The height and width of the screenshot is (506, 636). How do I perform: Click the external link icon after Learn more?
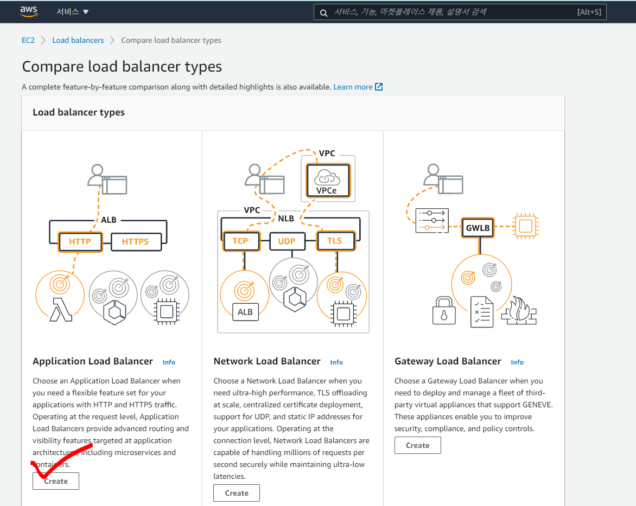click(379, 87)
